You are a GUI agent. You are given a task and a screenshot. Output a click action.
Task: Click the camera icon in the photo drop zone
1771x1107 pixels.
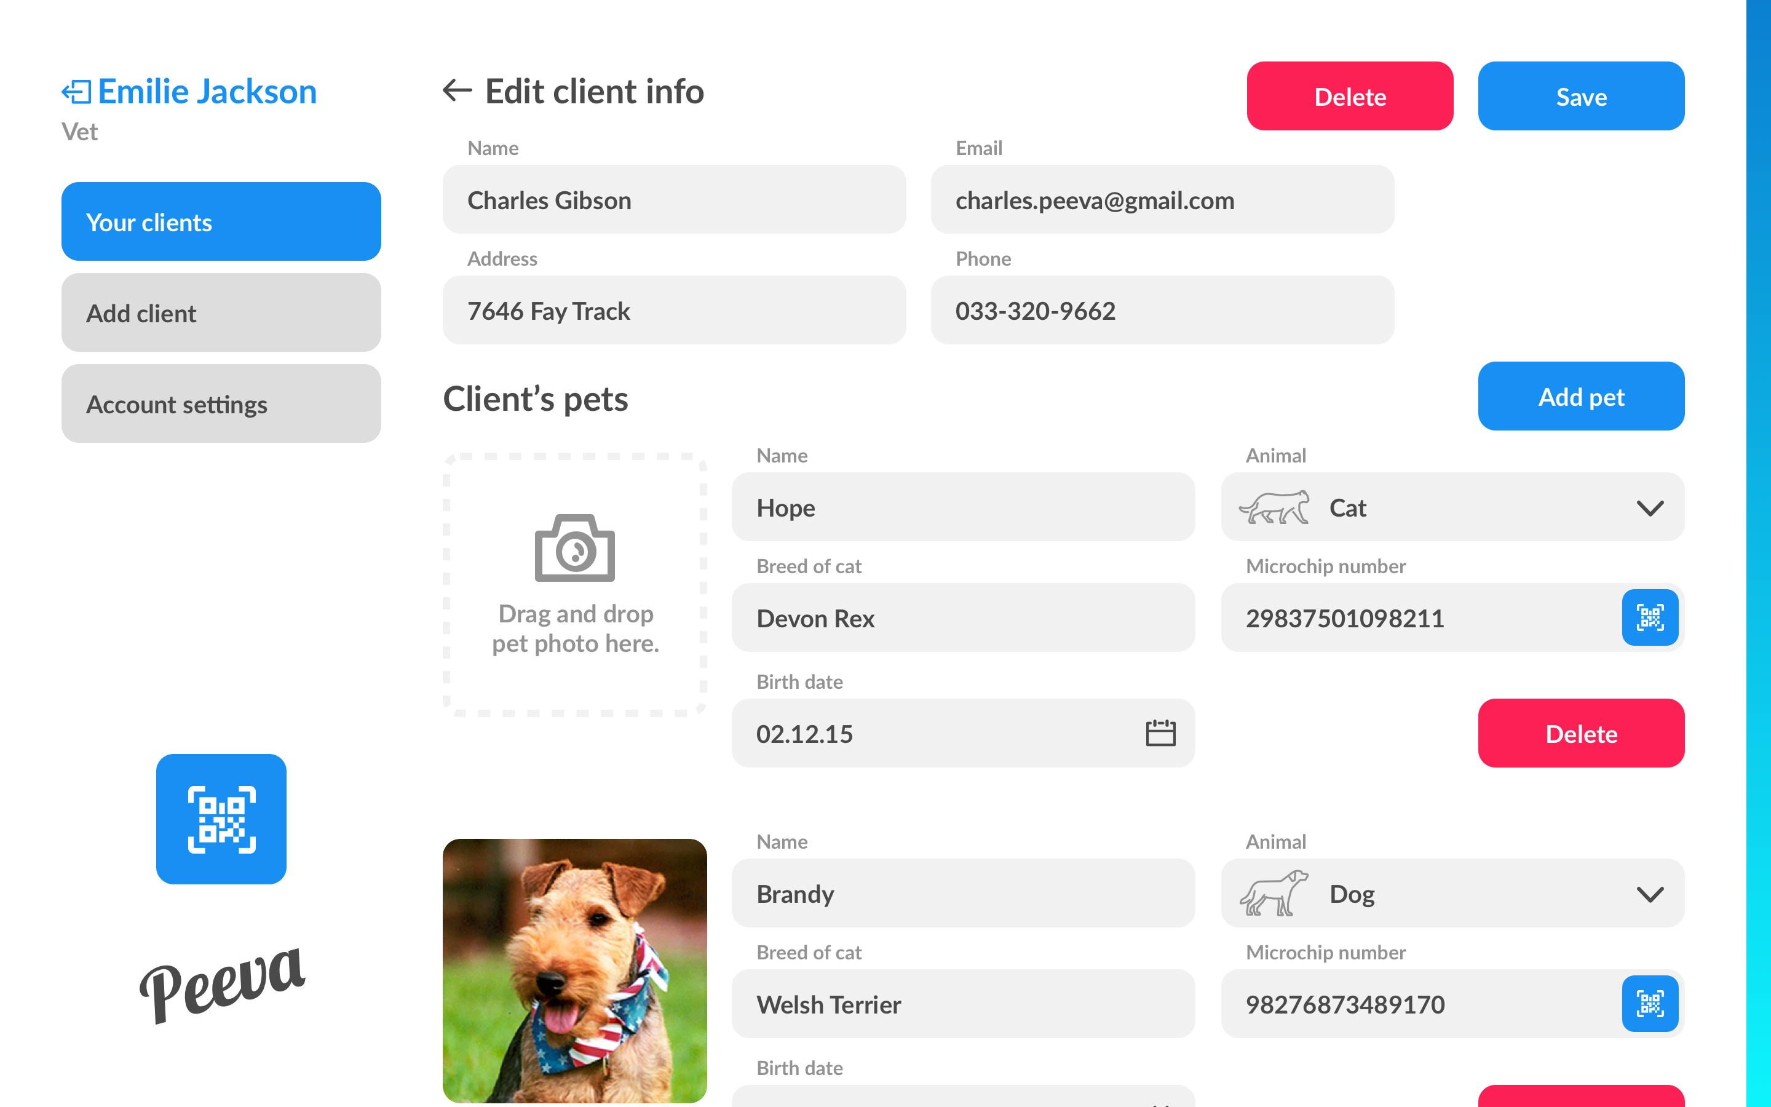coord(574,547)
